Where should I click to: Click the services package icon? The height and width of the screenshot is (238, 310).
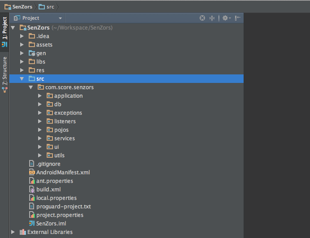coord(50,138)
